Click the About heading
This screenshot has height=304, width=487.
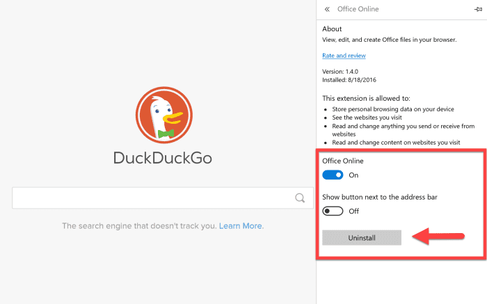coord(332,29)
